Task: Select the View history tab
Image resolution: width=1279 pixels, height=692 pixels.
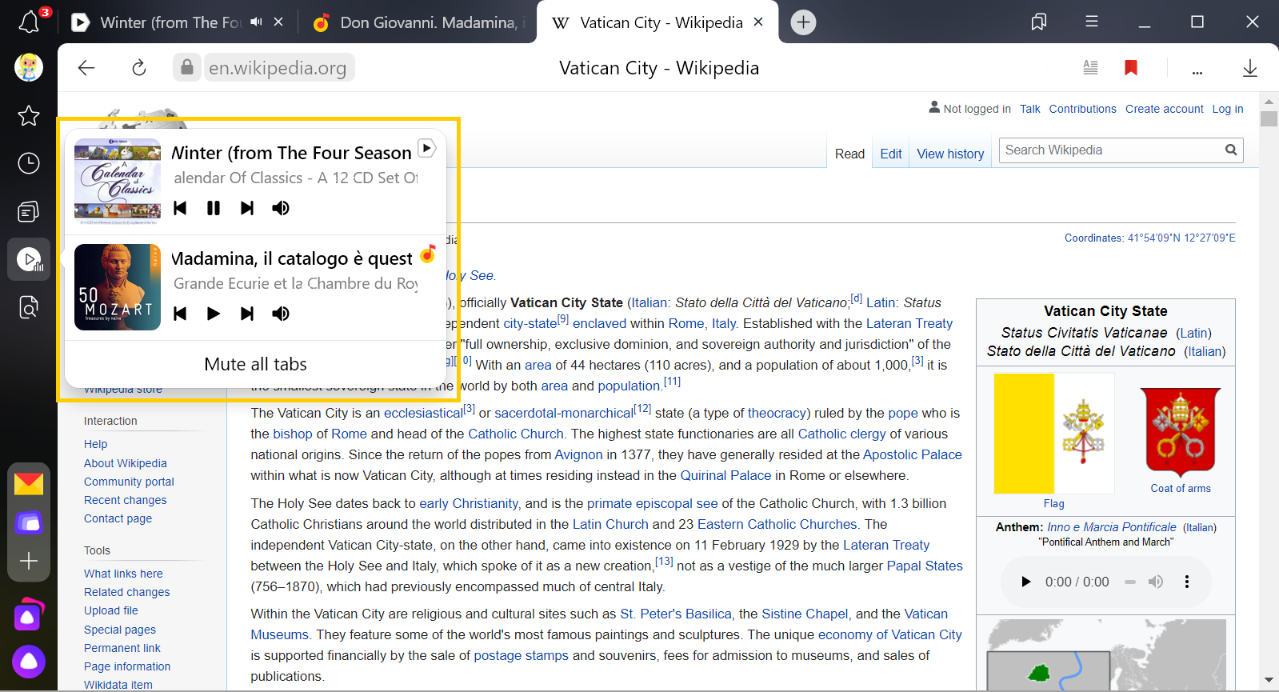Action: tap(950, 154)
